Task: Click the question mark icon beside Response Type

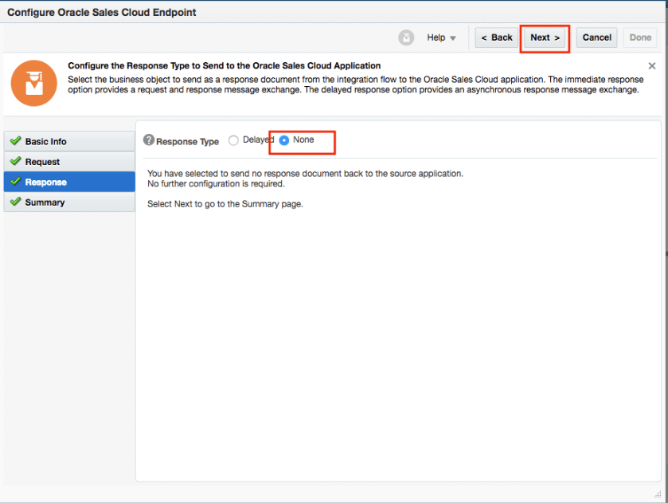Action: pos(149,140)
